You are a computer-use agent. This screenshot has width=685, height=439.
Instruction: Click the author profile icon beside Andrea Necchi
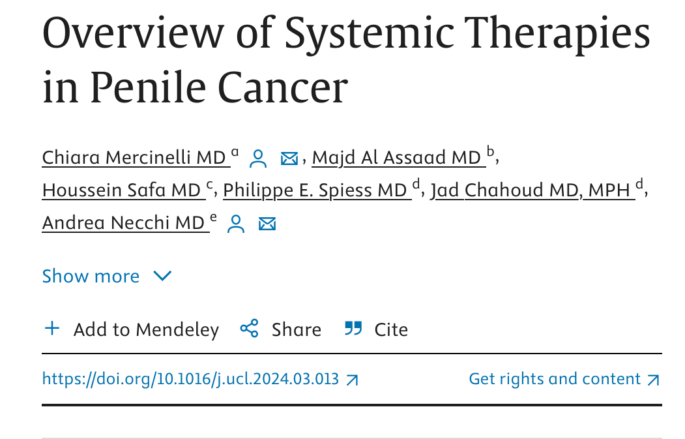point(236,224)
